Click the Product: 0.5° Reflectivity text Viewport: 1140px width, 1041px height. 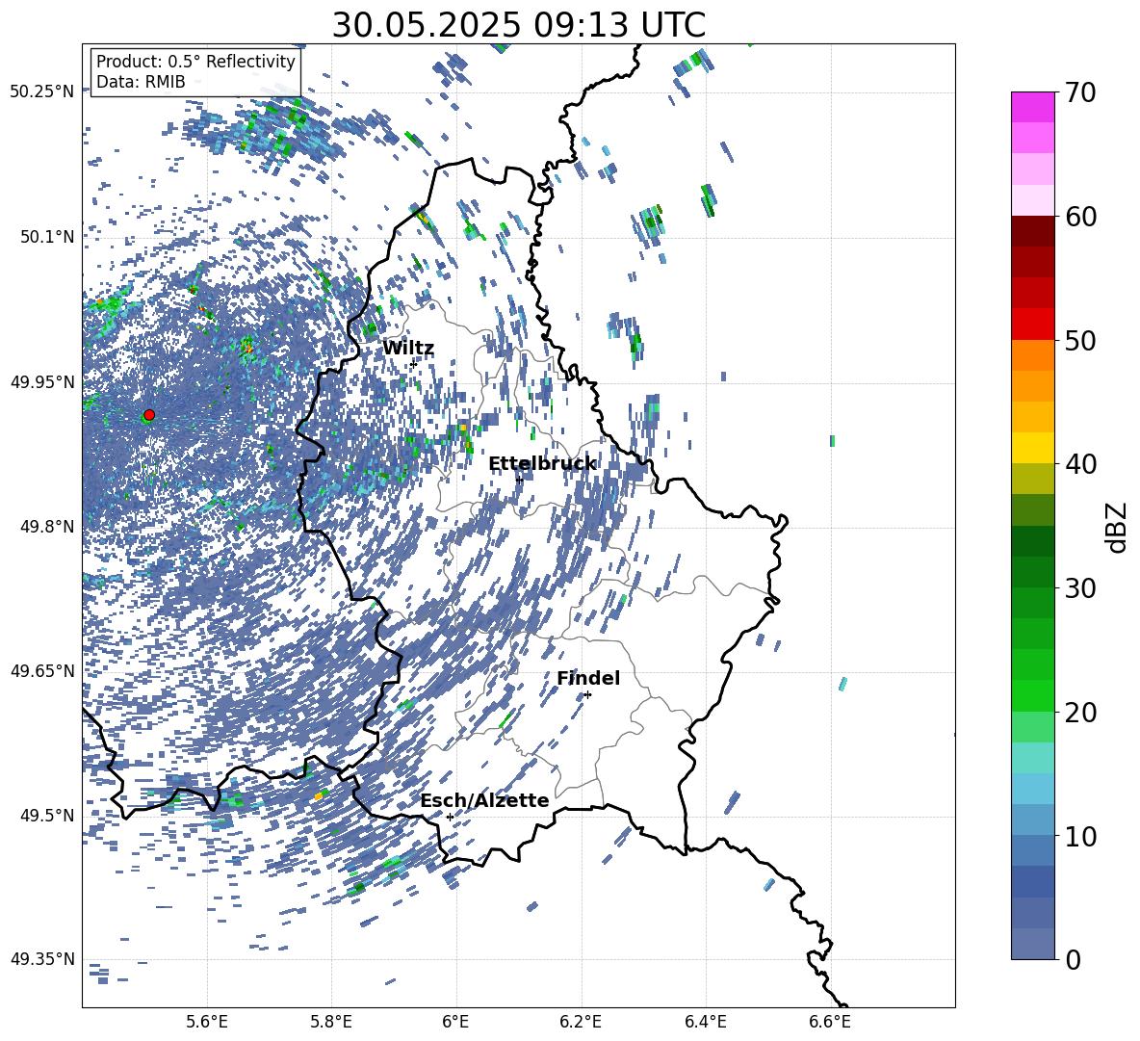(195, 62)
